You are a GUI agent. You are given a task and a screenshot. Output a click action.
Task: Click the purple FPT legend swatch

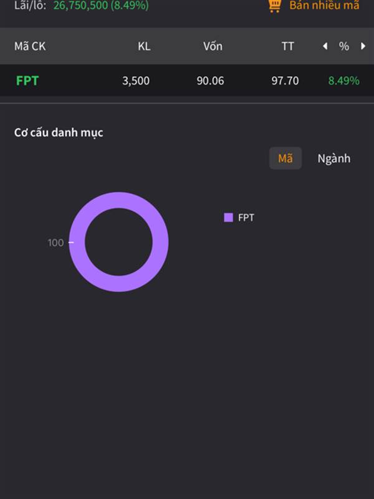coord(228,218)
